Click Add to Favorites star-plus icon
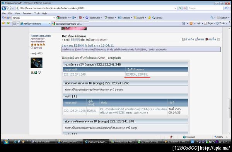Viewport: 232px width, 152px height. click(x=8, y=23)
